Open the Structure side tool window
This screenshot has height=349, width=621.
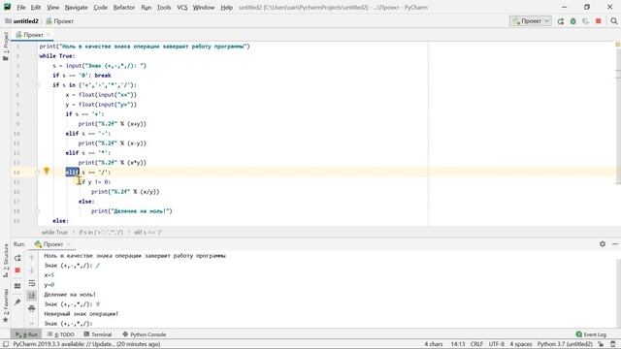pos(6,260)
